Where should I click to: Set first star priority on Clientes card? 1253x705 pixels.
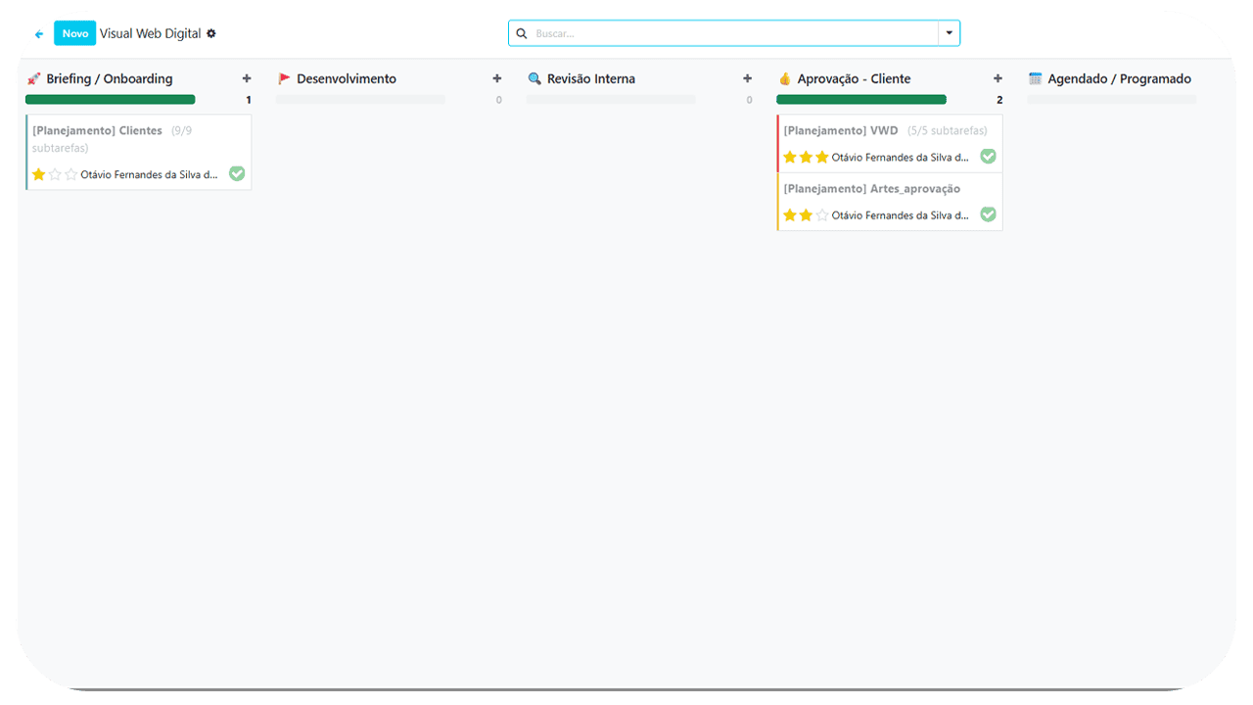coord(39,174)
